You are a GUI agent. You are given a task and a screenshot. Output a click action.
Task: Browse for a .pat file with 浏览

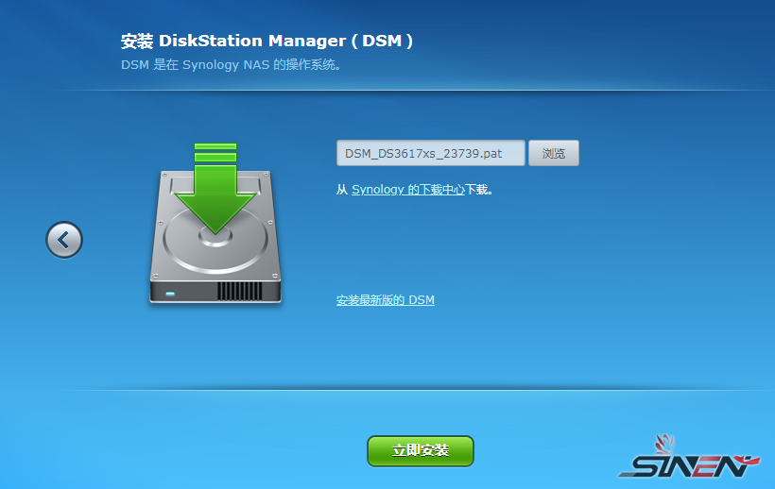click(x=554, y=153)
